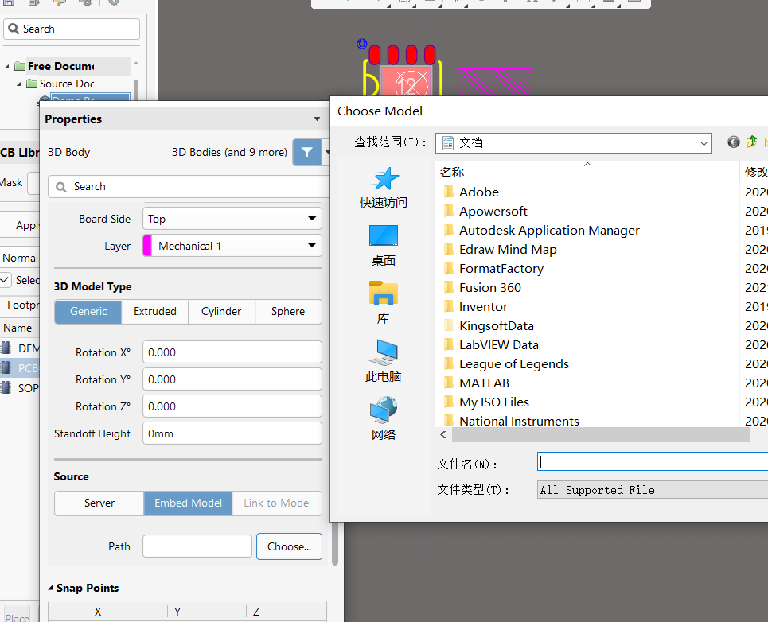Click the highlighted PCB footprint component icon
This screenshot has width=768, height=622.
point(6,368)
